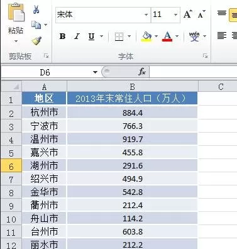Click the 2013年末常住人口（万人） header cell
This screenshot has width=237, height=249.
coord(132,98)
